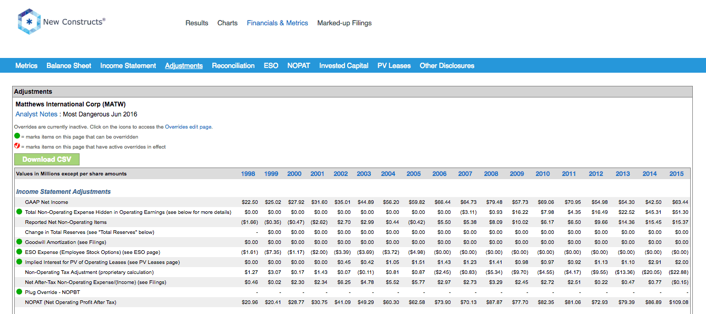Click the 1999 column header

271,174
